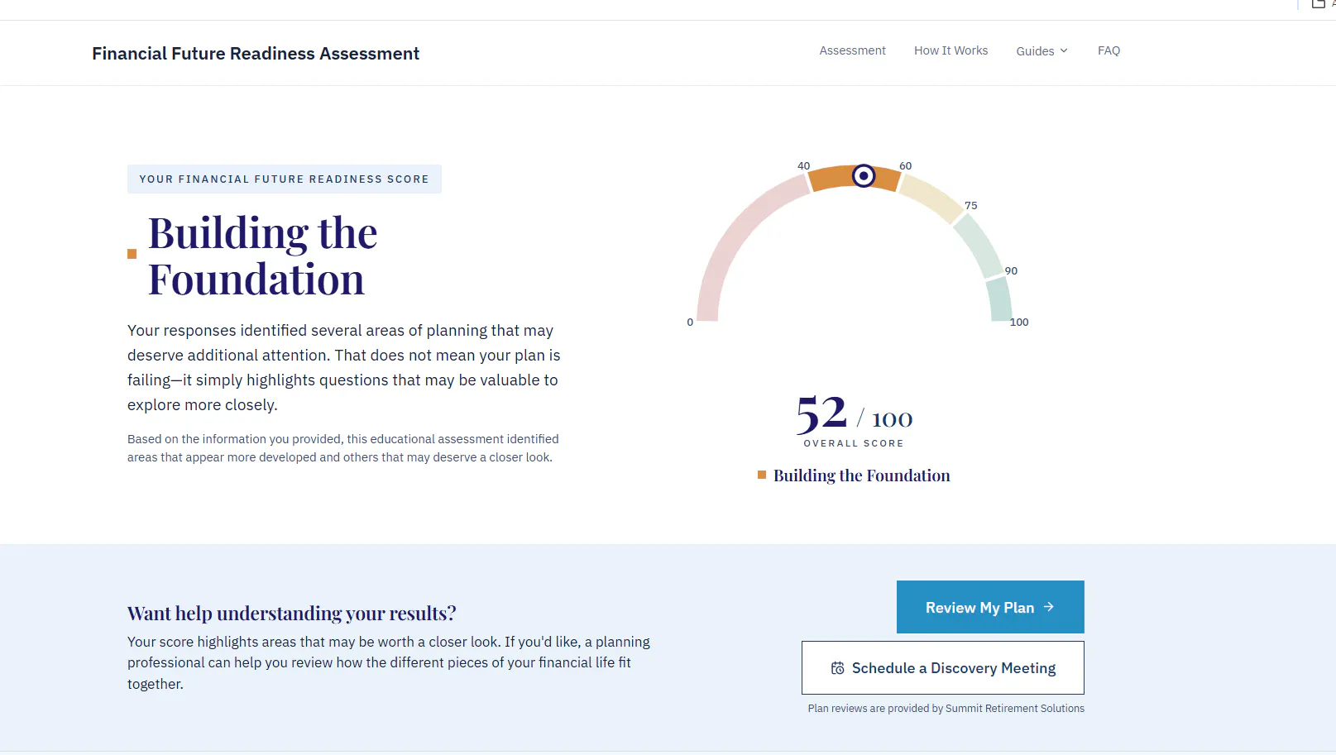Open the How It Works page
This screenshot has width=1336, height=755.
click(x=951, y=50)
